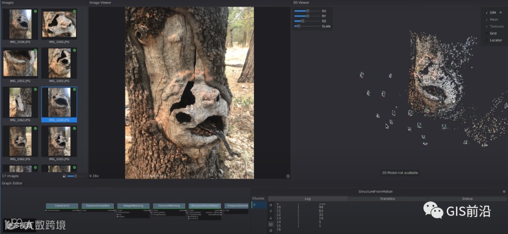Select thumbnail IMG_1036.JPG
508x234 pixels.
pyautogui.click(x=20, y=24)
